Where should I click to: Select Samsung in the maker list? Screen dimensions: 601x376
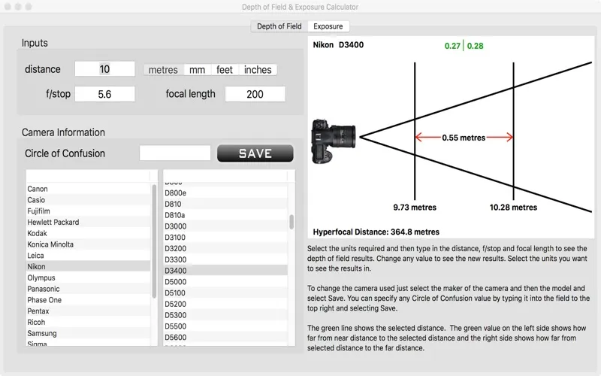pyautogui.click(x=88, y=333)
